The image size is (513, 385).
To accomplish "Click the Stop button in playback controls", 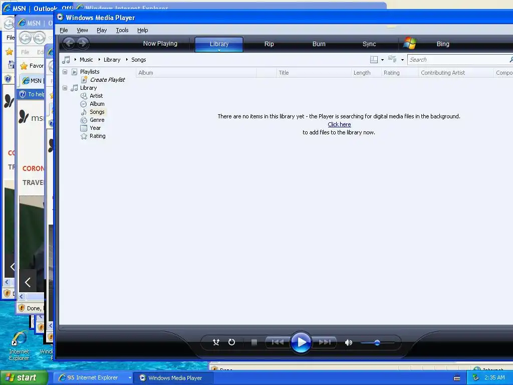I will point(254,342).
